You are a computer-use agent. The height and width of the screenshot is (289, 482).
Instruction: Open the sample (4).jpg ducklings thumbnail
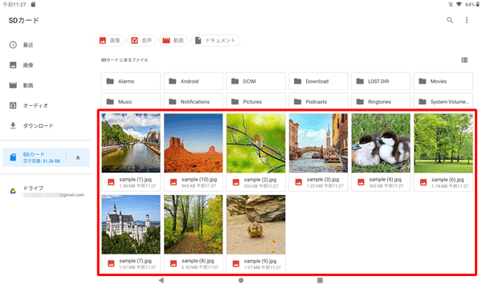381,143
